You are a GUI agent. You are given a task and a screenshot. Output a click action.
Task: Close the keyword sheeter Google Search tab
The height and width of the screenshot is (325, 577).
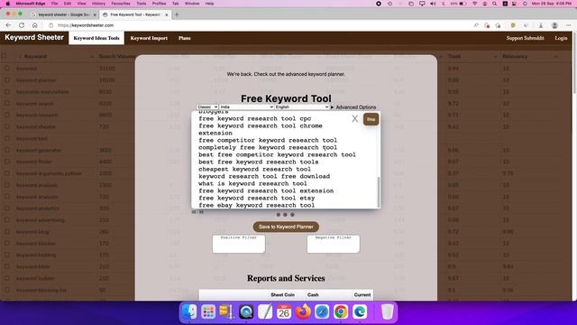95,14
